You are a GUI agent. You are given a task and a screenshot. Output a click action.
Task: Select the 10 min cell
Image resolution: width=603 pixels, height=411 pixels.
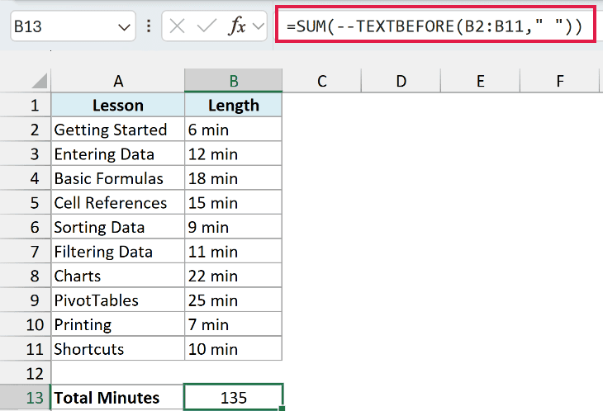coord(234,349)
